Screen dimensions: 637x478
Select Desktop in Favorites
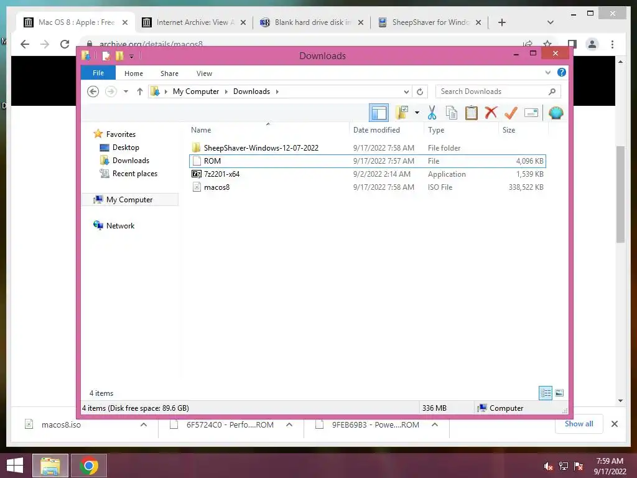coord(126,147)
